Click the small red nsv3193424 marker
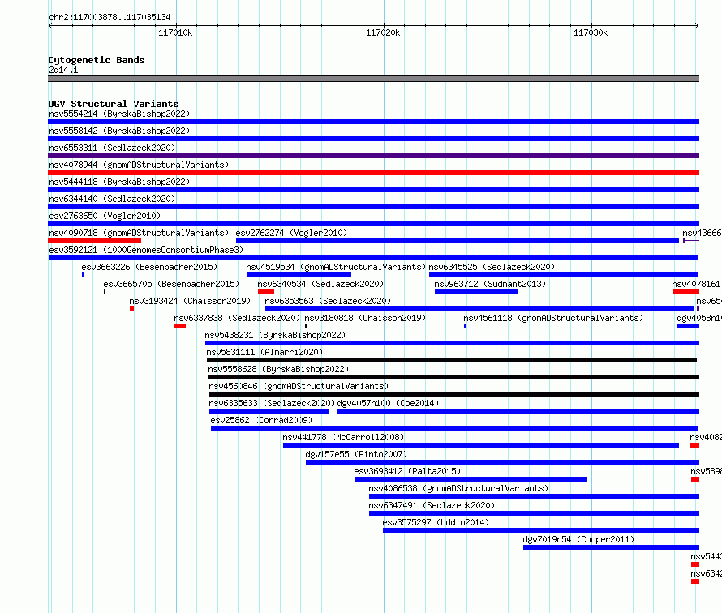The width and height of the screenshot is (722, 613). pos(131,309)
